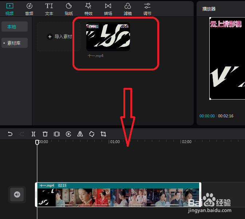
Task: Select the 十一.mp4 clip on the timeline
Action: (x=118, y=195)
